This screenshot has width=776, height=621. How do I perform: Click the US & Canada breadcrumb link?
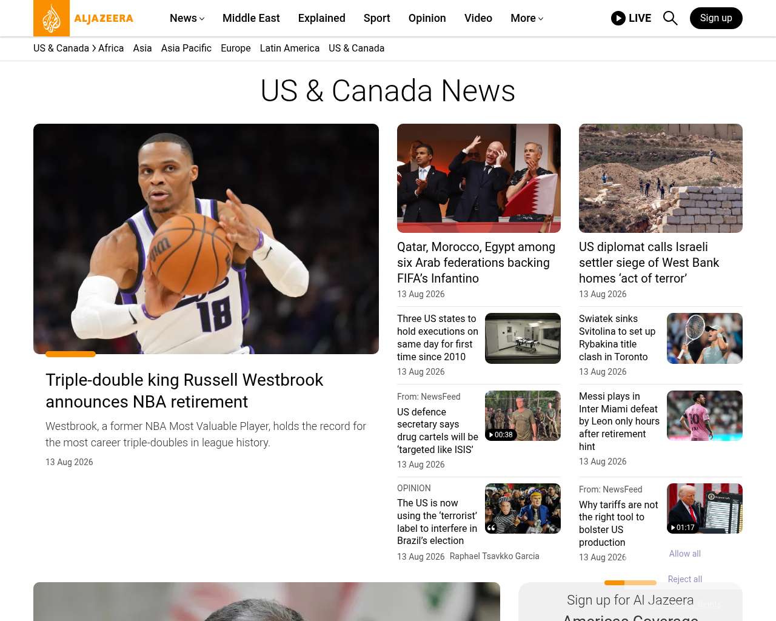[x=61, y=49]
